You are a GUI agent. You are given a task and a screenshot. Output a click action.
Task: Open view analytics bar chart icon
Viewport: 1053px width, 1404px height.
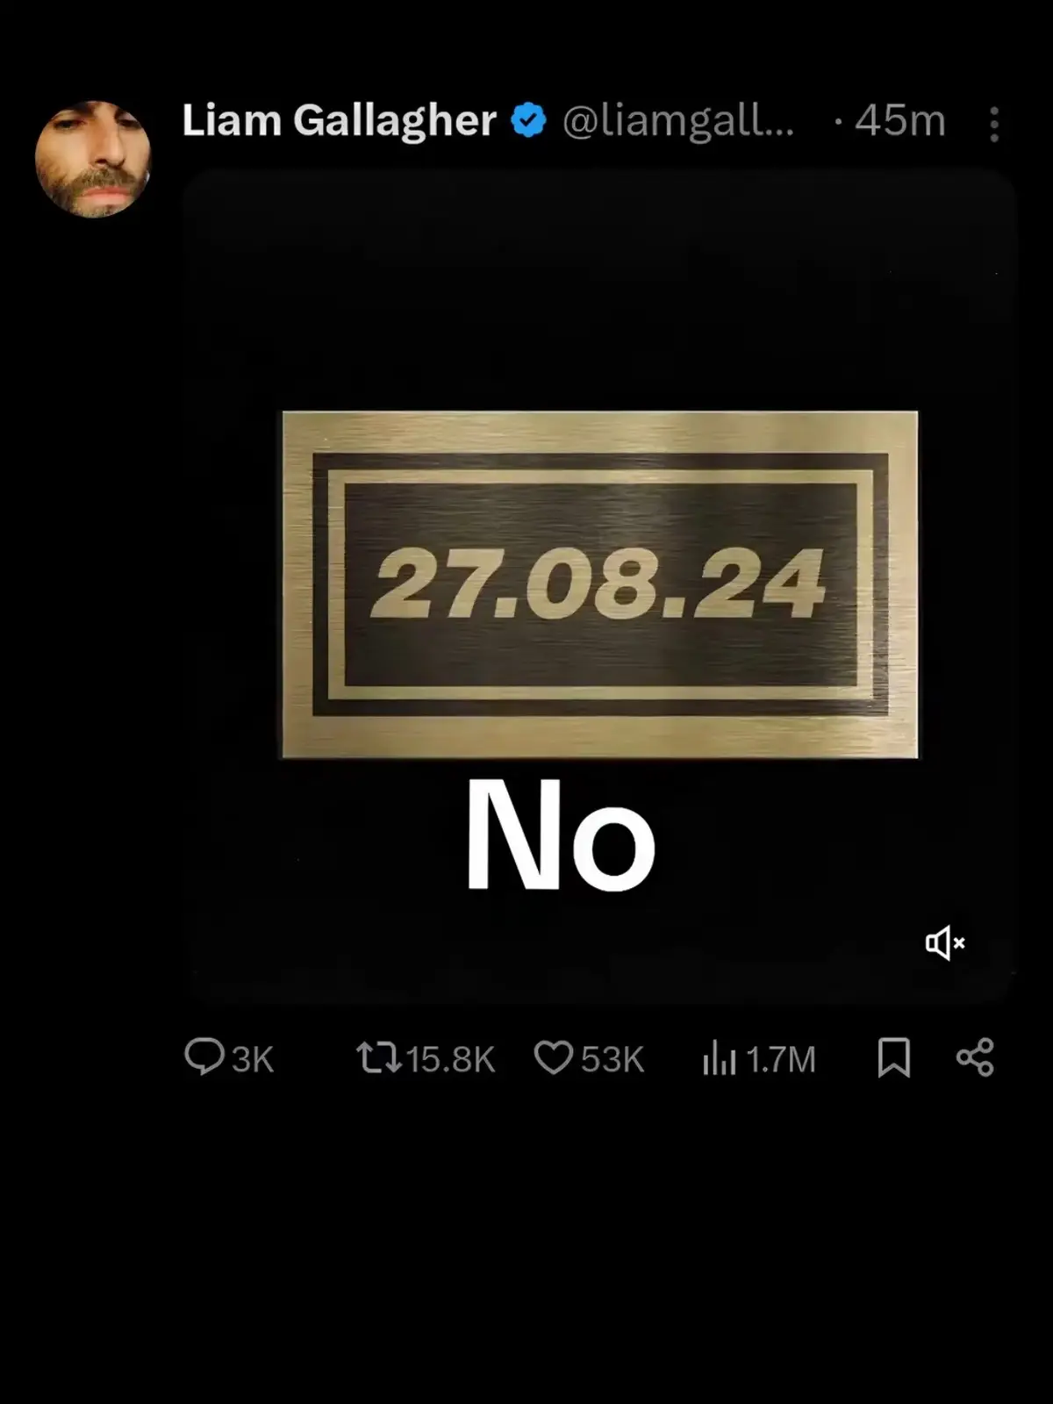719,1057
